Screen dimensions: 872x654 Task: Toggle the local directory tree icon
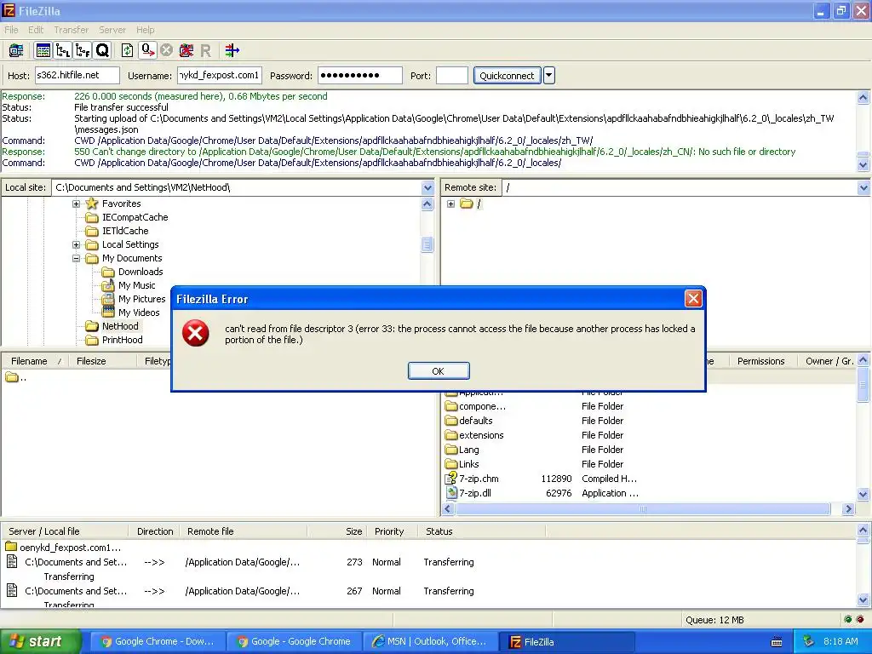[x=63, y=50]
